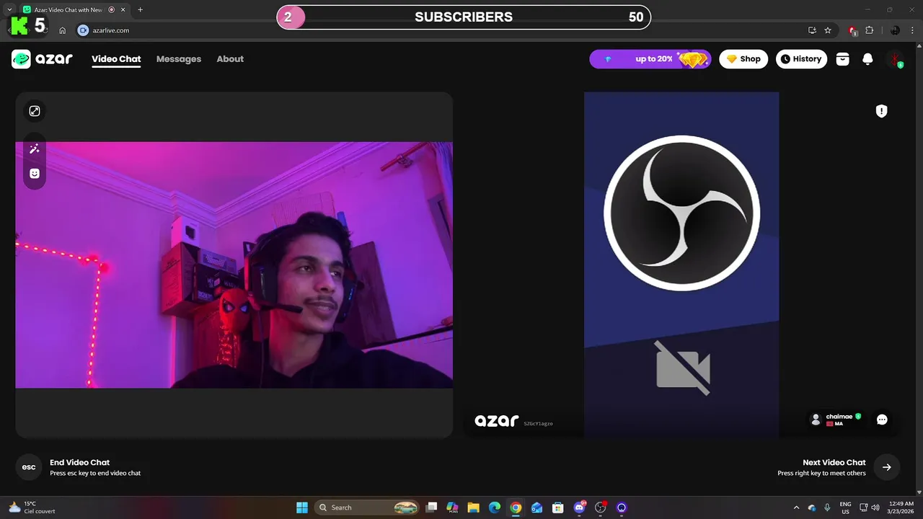Open the tab search dropdown
923x519 pixels.
(x=9, y=10)
